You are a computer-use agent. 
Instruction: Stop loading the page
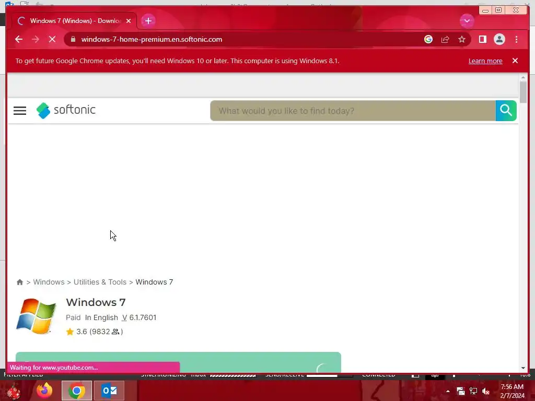pos(52,39)
